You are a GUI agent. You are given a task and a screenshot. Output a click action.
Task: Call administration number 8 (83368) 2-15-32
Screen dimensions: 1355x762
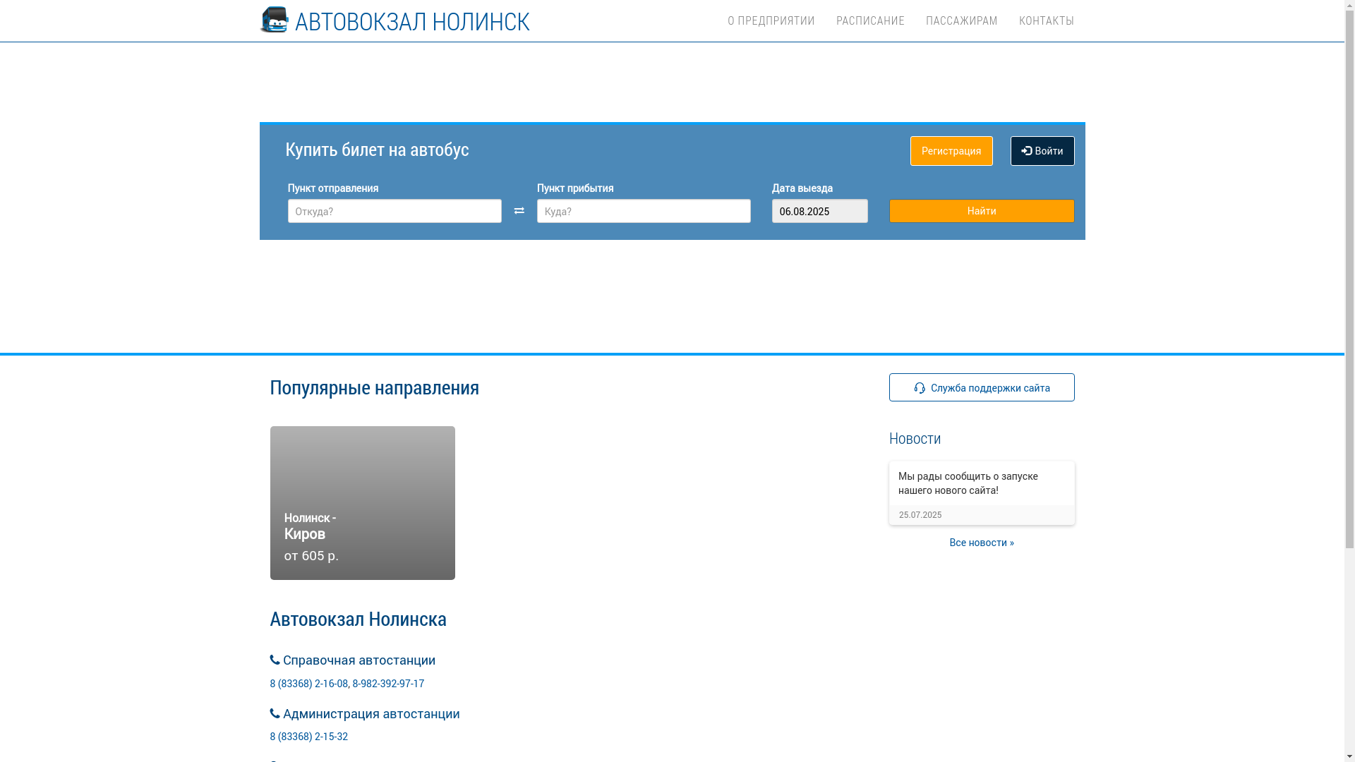[x=309, y=736]
